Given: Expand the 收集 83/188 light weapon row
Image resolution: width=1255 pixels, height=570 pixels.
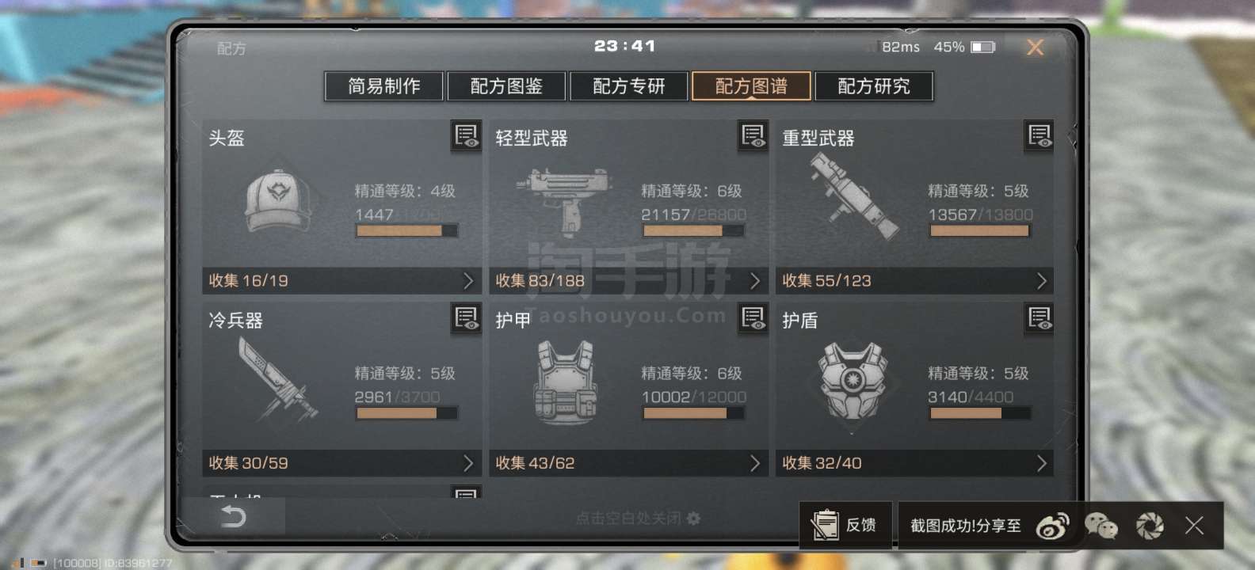Looking at the screenshot, I should coord(629,280).
